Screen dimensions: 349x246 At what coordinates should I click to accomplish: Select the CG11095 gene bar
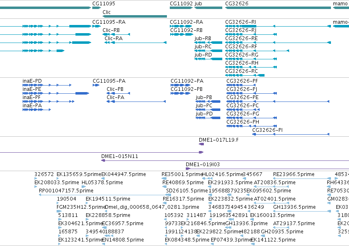coord(96,8)
